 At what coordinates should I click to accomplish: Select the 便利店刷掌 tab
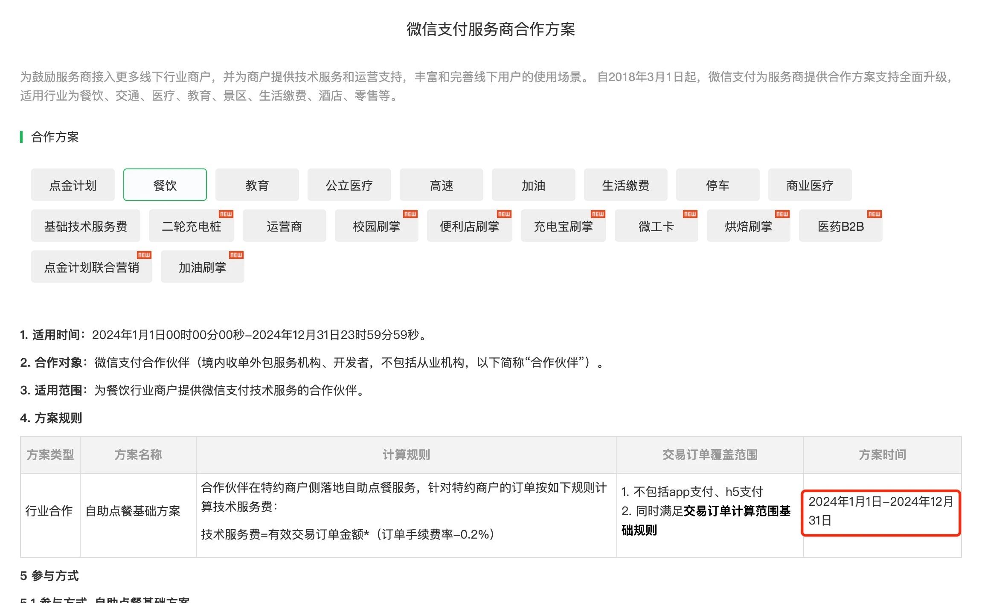click(x=469, y=226)
